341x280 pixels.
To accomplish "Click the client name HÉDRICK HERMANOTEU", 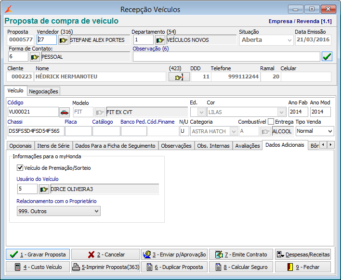I will click(x=66, y=76).
